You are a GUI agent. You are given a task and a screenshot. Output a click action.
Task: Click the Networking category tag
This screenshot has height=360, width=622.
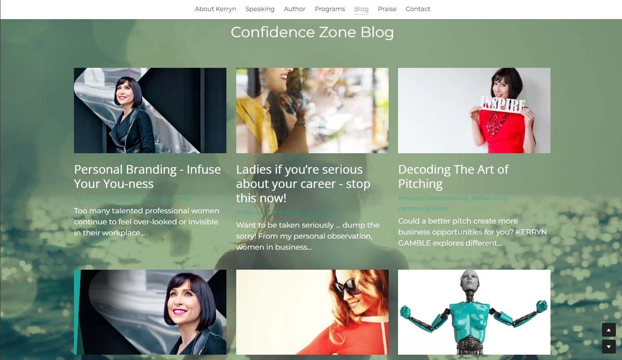click(489, 198)
